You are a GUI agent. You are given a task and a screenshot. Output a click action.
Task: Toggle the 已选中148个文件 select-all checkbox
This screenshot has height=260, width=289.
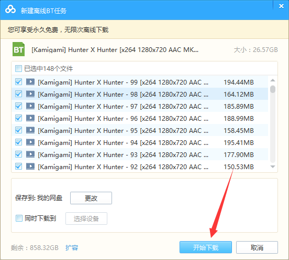point(18,68)
